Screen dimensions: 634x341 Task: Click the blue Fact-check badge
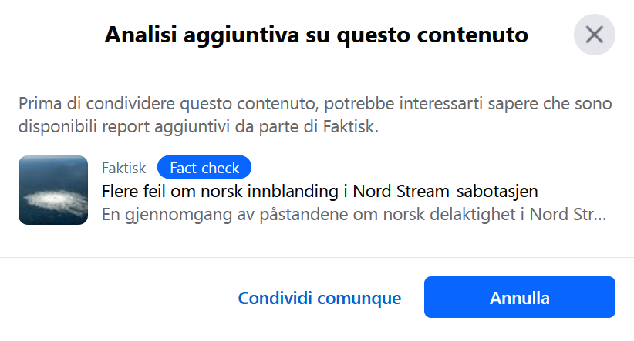pyautogui.click(x=204, y=168)
